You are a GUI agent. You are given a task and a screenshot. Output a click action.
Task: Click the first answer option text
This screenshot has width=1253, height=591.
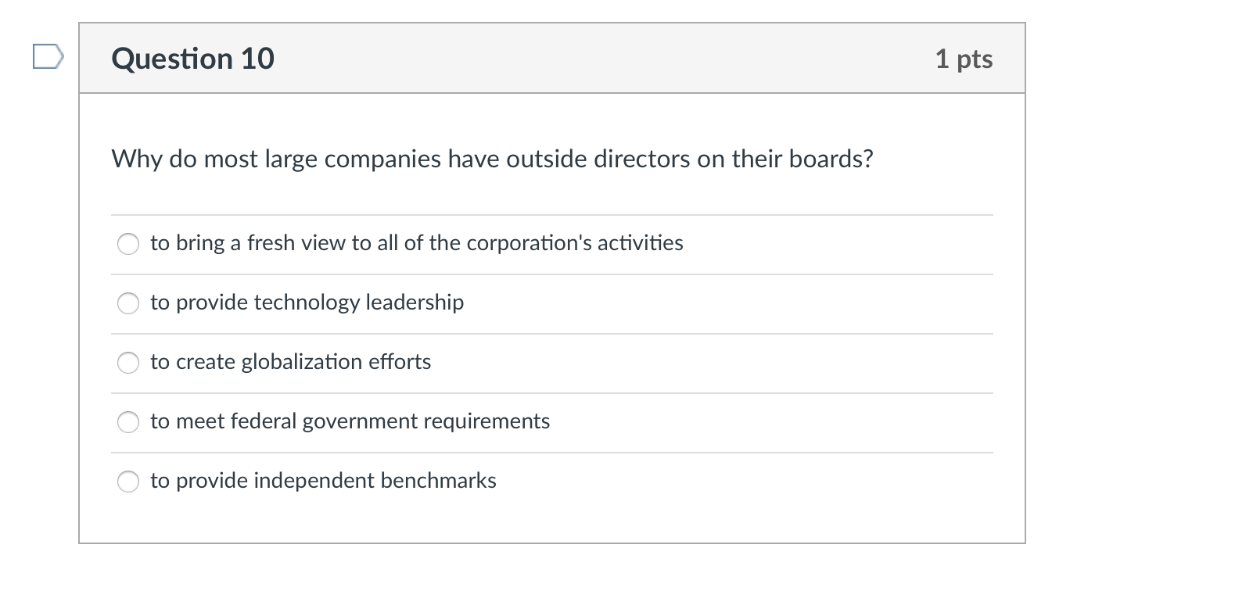click(x=417, y=243)
